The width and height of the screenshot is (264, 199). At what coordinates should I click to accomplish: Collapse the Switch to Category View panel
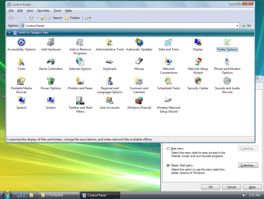pos(9,33)
